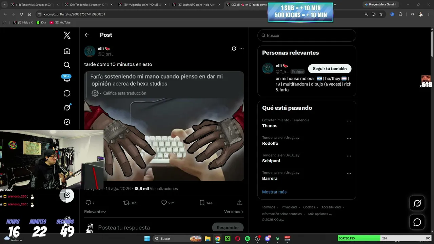Click the 'Pregúntale a Gemini' button
The image size is (434, 244).
click(380, 4)
